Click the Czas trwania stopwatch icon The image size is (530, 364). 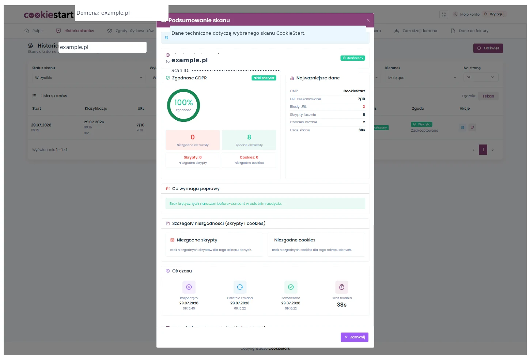tap(342, 287)
